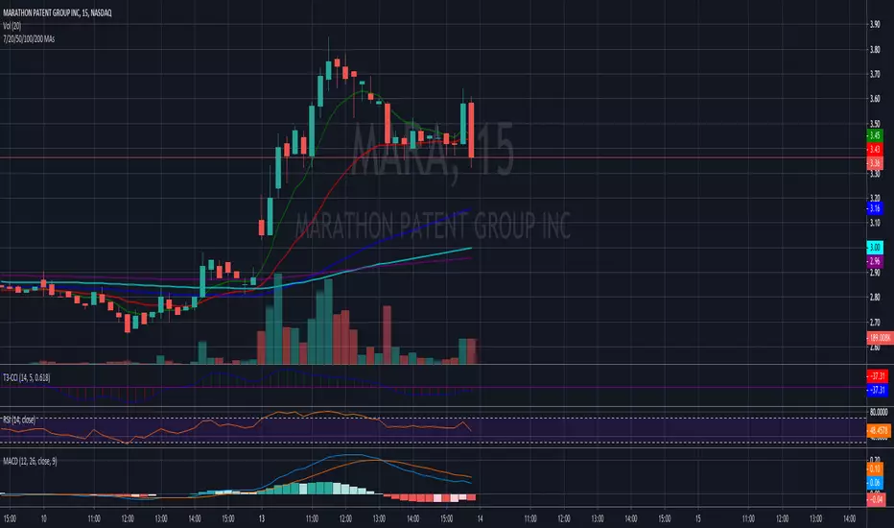Click the cyan 3.00 moving average label

click(875, 247)
